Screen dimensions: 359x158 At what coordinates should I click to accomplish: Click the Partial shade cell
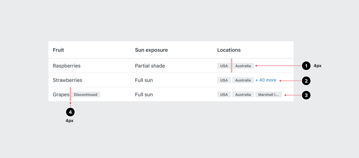[150, 66]
